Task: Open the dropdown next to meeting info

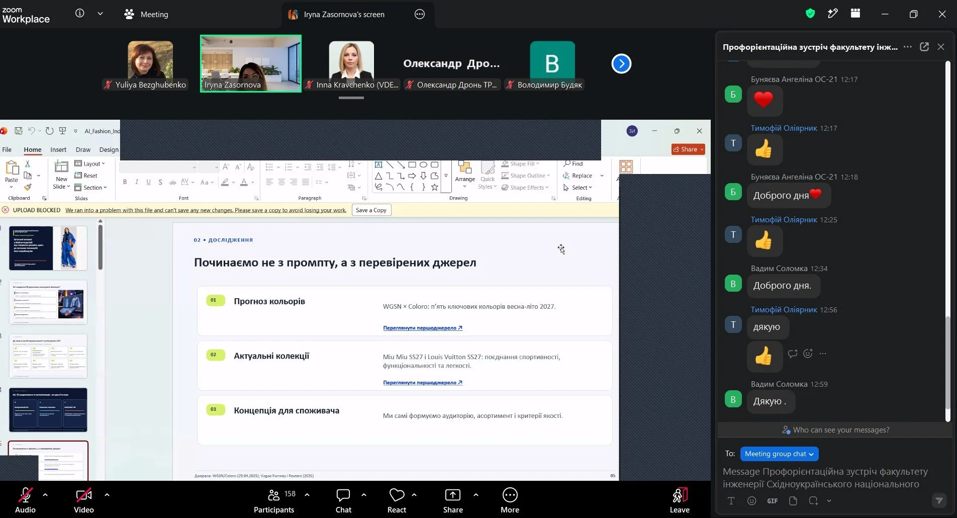Action: [x=100, y=14]
